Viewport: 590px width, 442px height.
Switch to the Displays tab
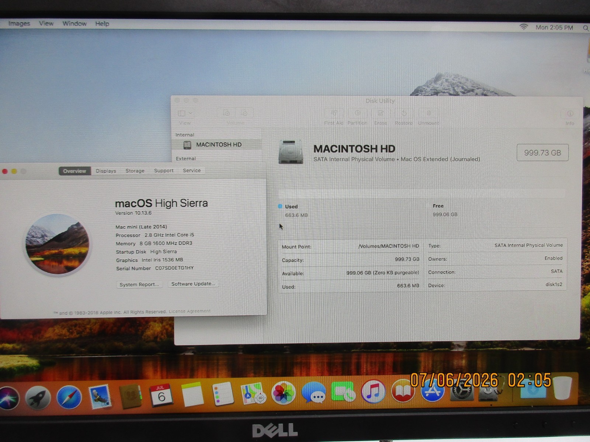tap(106, 171)
